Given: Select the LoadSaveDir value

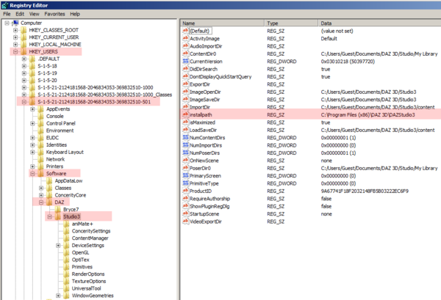Looking at the screenshot, I should [x=203, y=130].
